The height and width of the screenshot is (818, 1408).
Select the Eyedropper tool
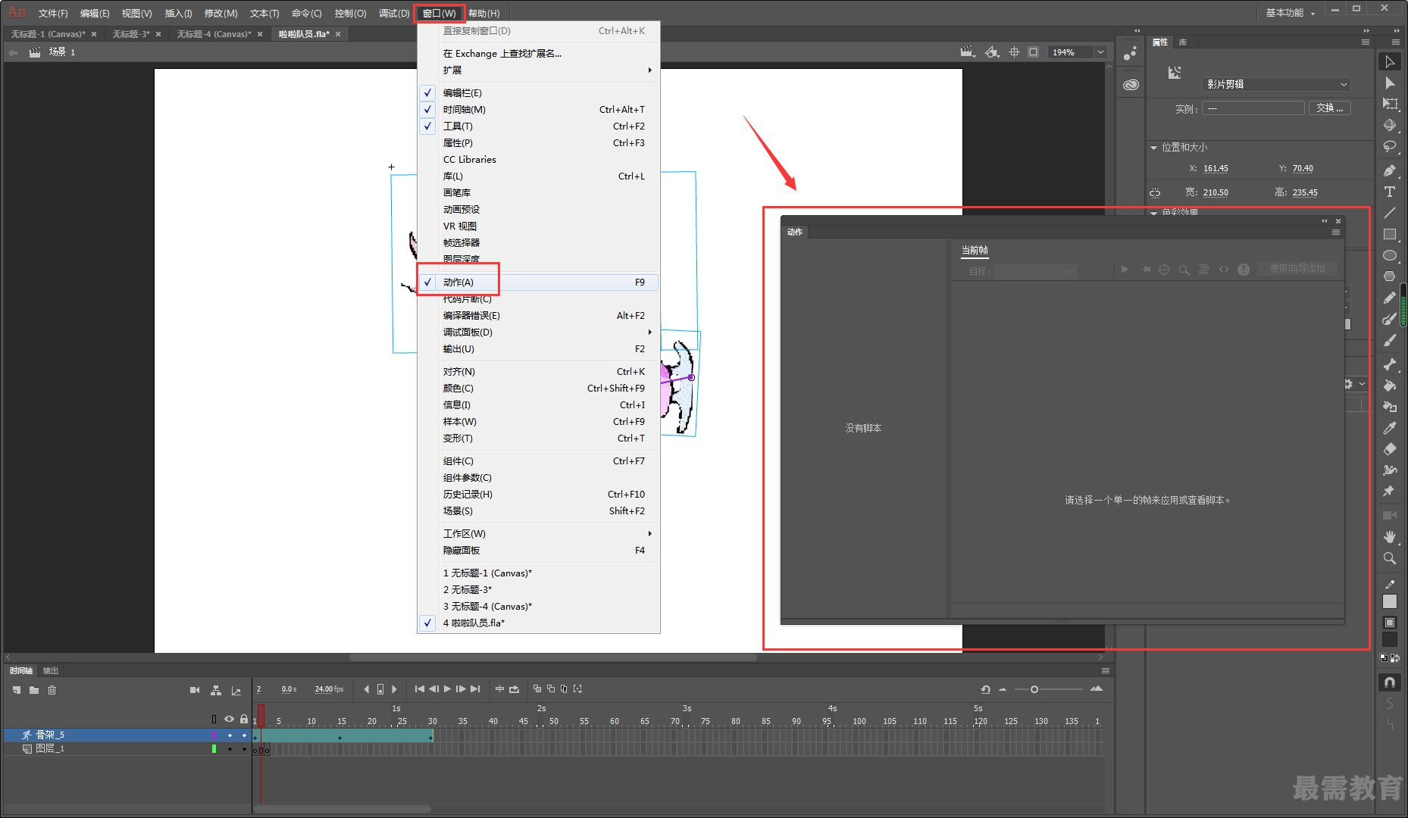click(1390, 428)
